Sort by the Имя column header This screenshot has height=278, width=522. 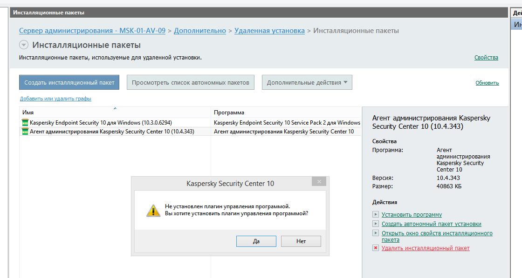point(115,112)
